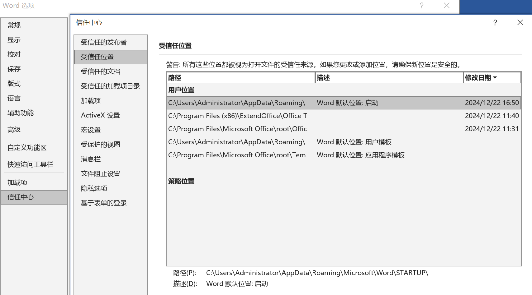Screen dimensions: 532x295
Task: Click the 路径 column header
Action: pos(241,78)
